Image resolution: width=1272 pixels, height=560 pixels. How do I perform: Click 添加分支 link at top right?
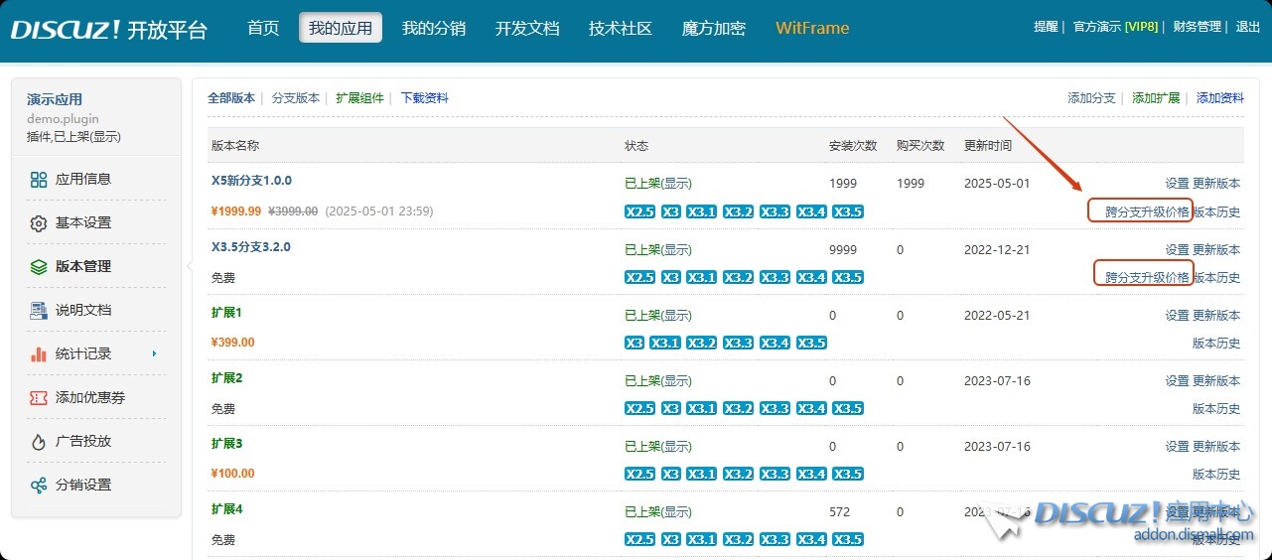point(1091,98)
